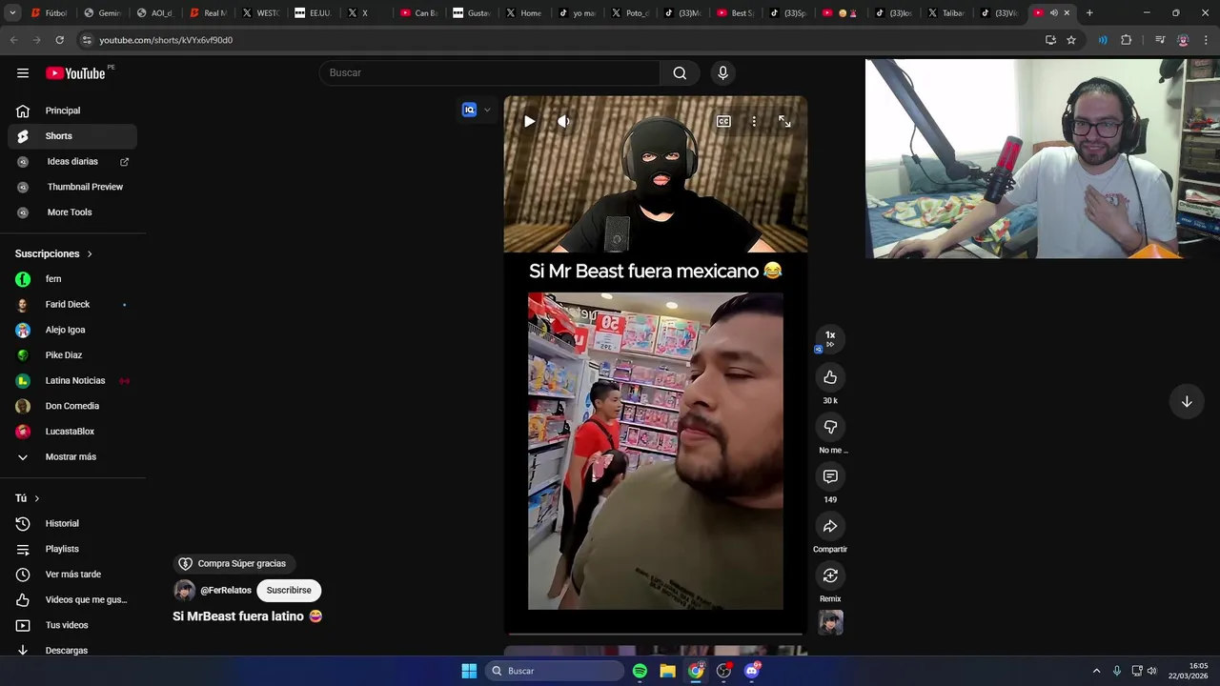
Task: Share the Short with Compartir
Action: [830, 526]
